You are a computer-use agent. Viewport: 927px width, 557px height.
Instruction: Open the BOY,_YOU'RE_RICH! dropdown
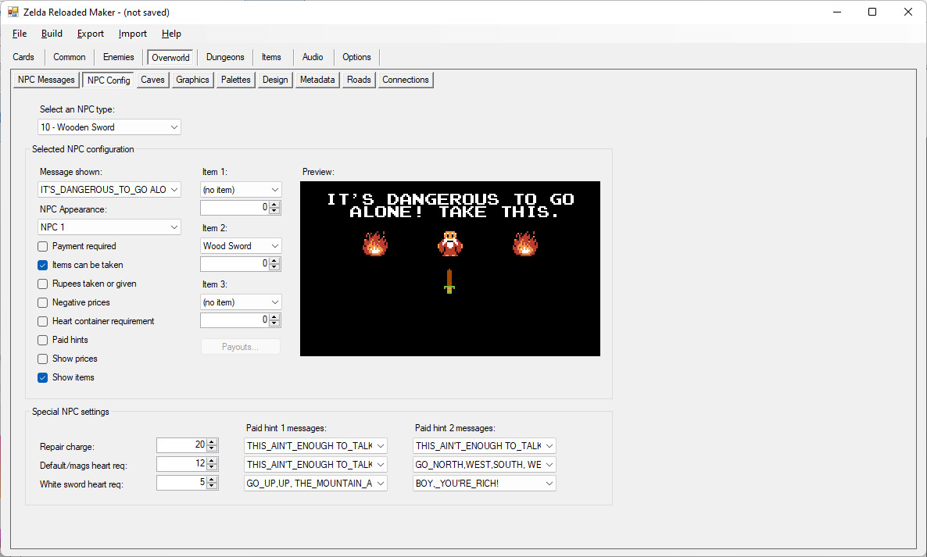coord(484,483)
